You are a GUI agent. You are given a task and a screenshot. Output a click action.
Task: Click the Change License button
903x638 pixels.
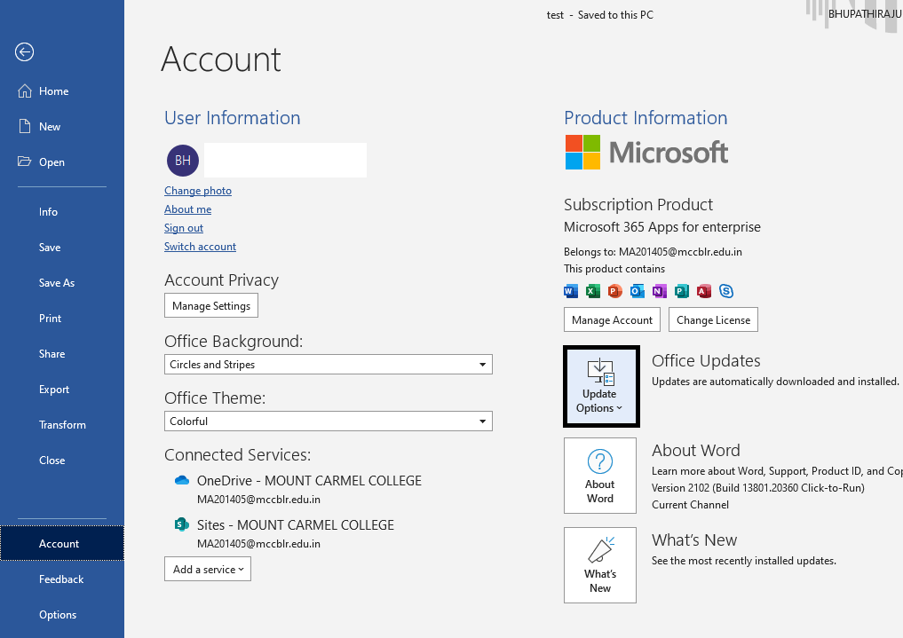(713, 319)
